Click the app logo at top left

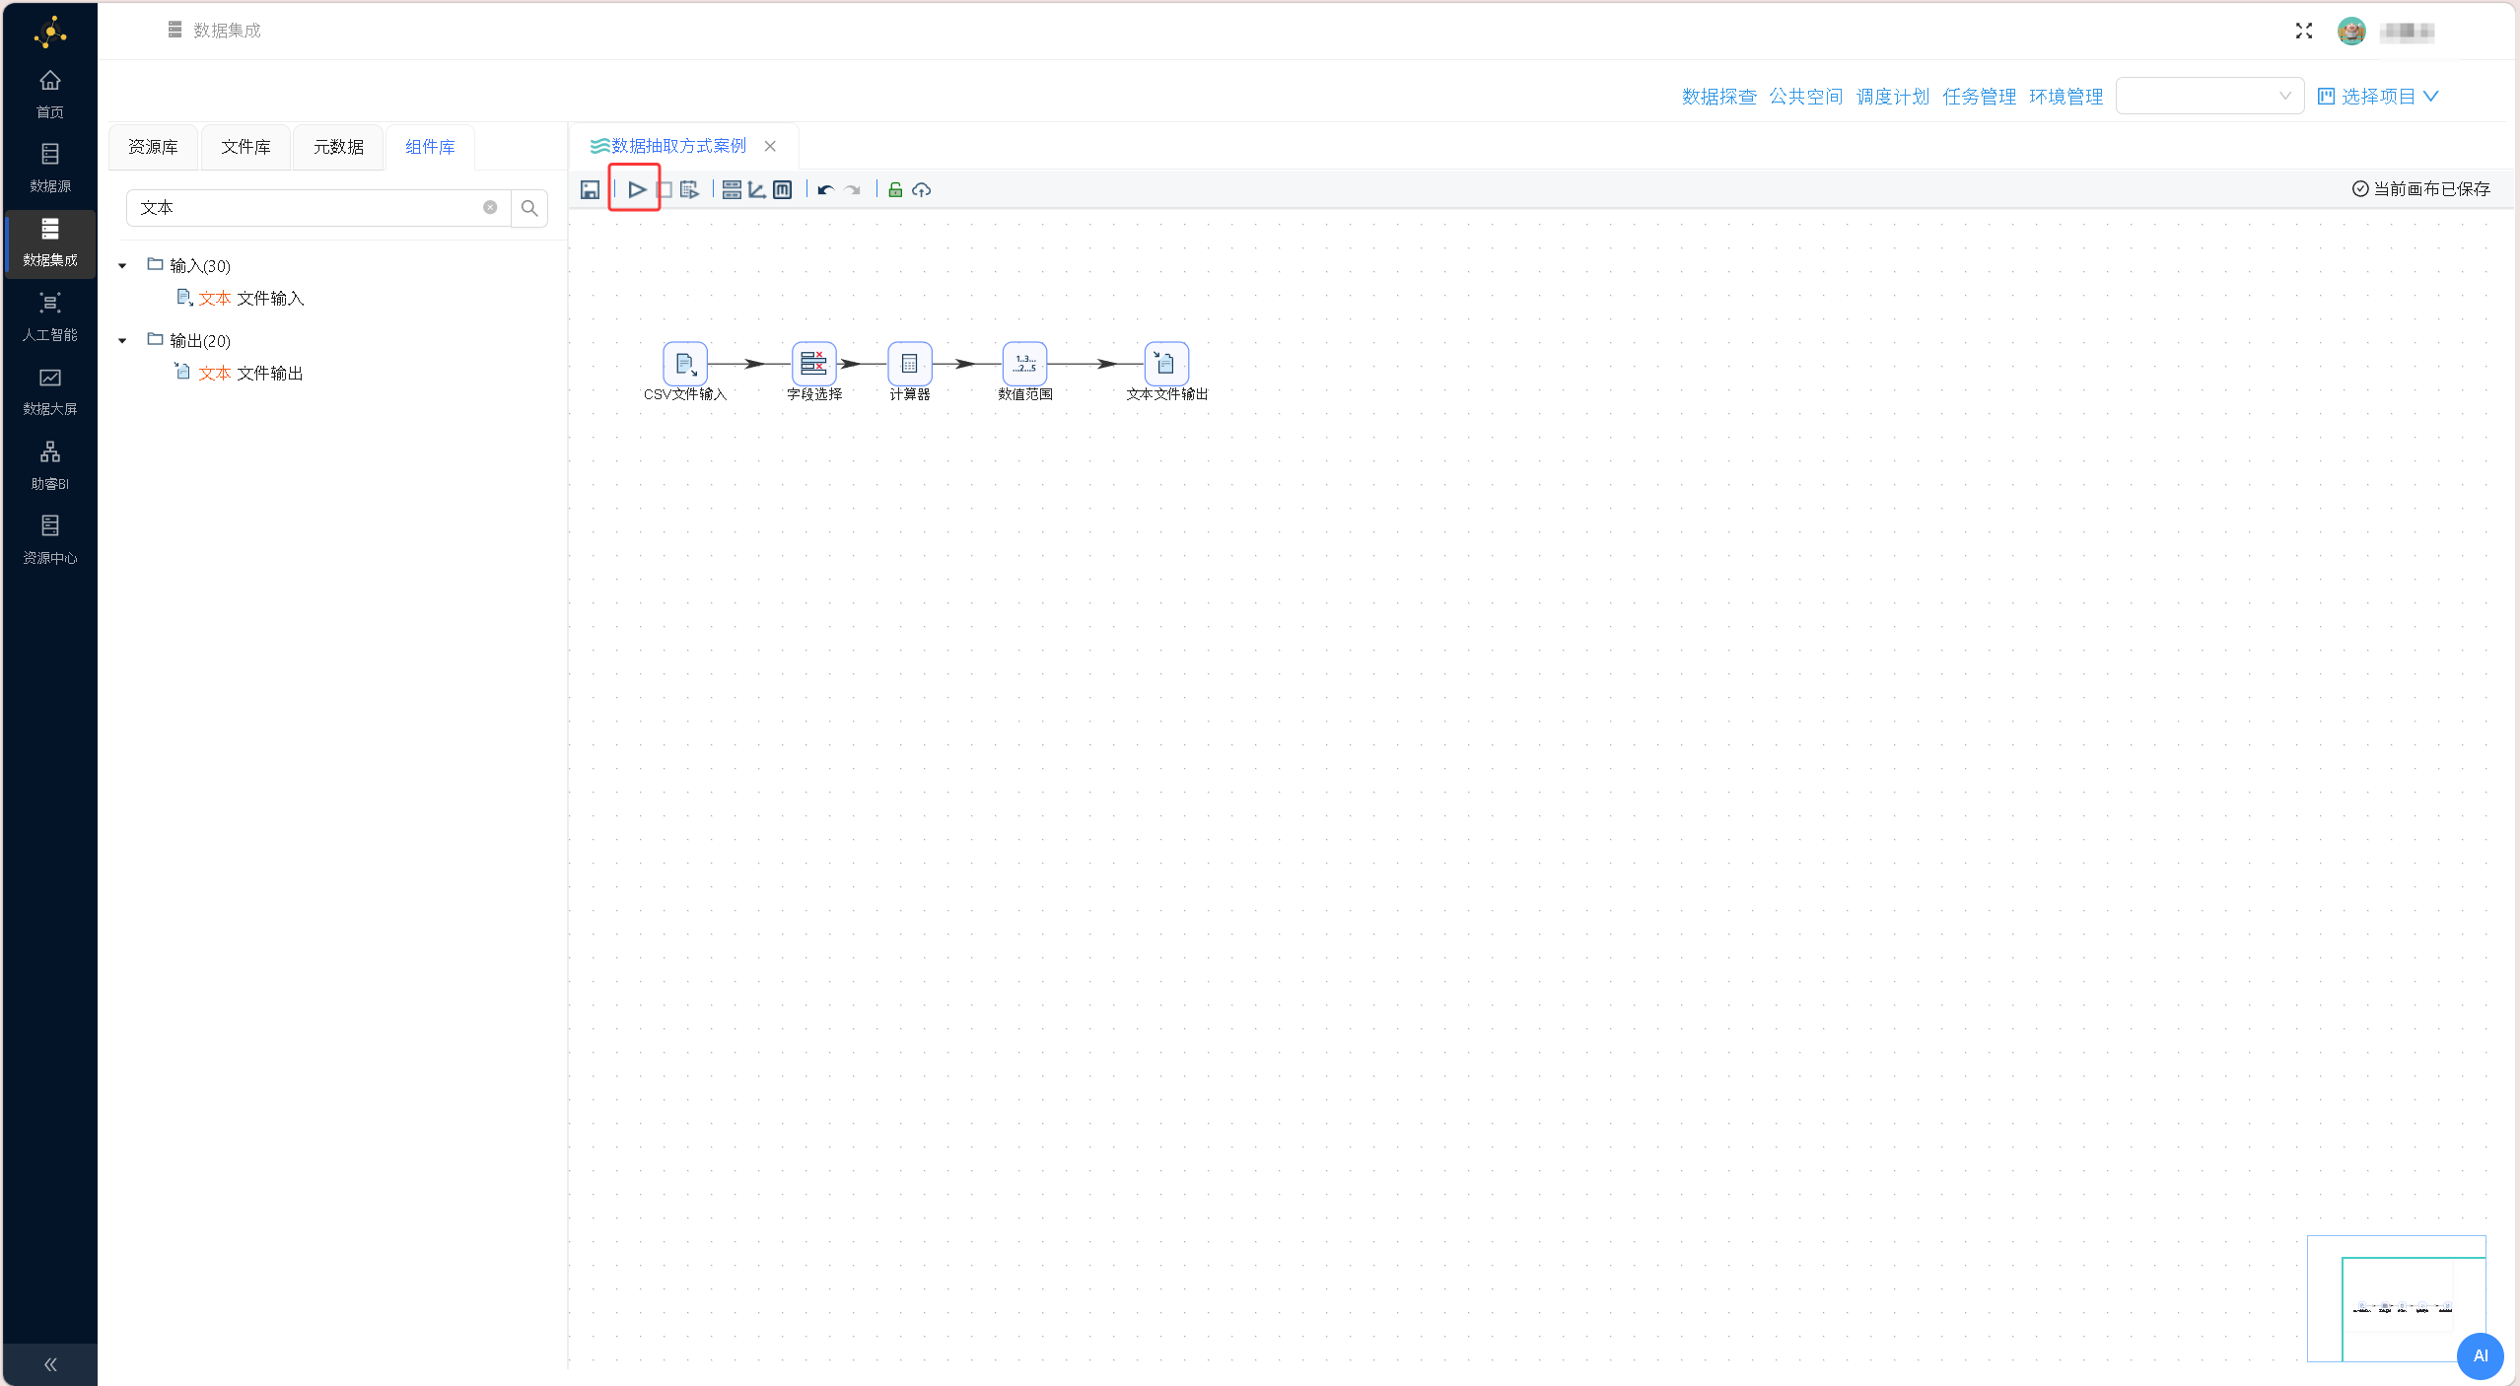50,33
